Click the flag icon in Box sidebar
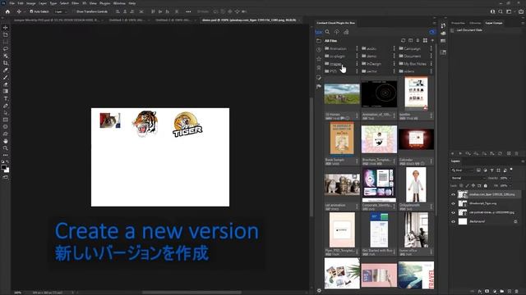This screenshot has height=295, width=526. tap(319, 86)
